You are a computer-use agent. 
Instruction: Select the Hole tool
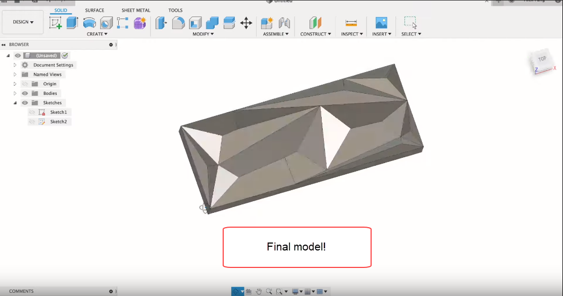pyautogui.click(x=106, y=23)
